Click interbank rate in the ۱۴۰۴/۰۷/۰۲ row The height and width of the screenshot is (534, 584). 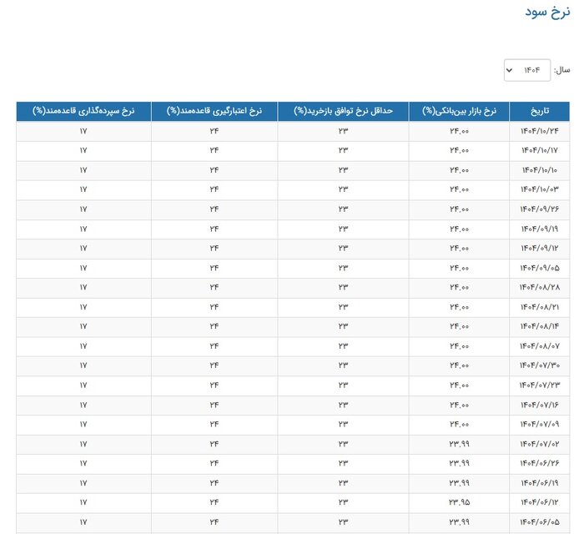coord(459,443)
